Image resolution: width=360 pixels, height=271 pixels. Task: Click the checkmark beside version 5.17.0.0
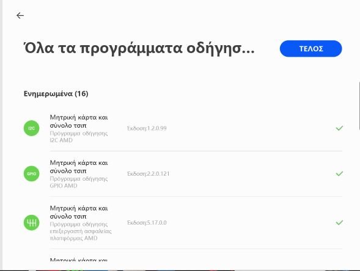point(339,222)
